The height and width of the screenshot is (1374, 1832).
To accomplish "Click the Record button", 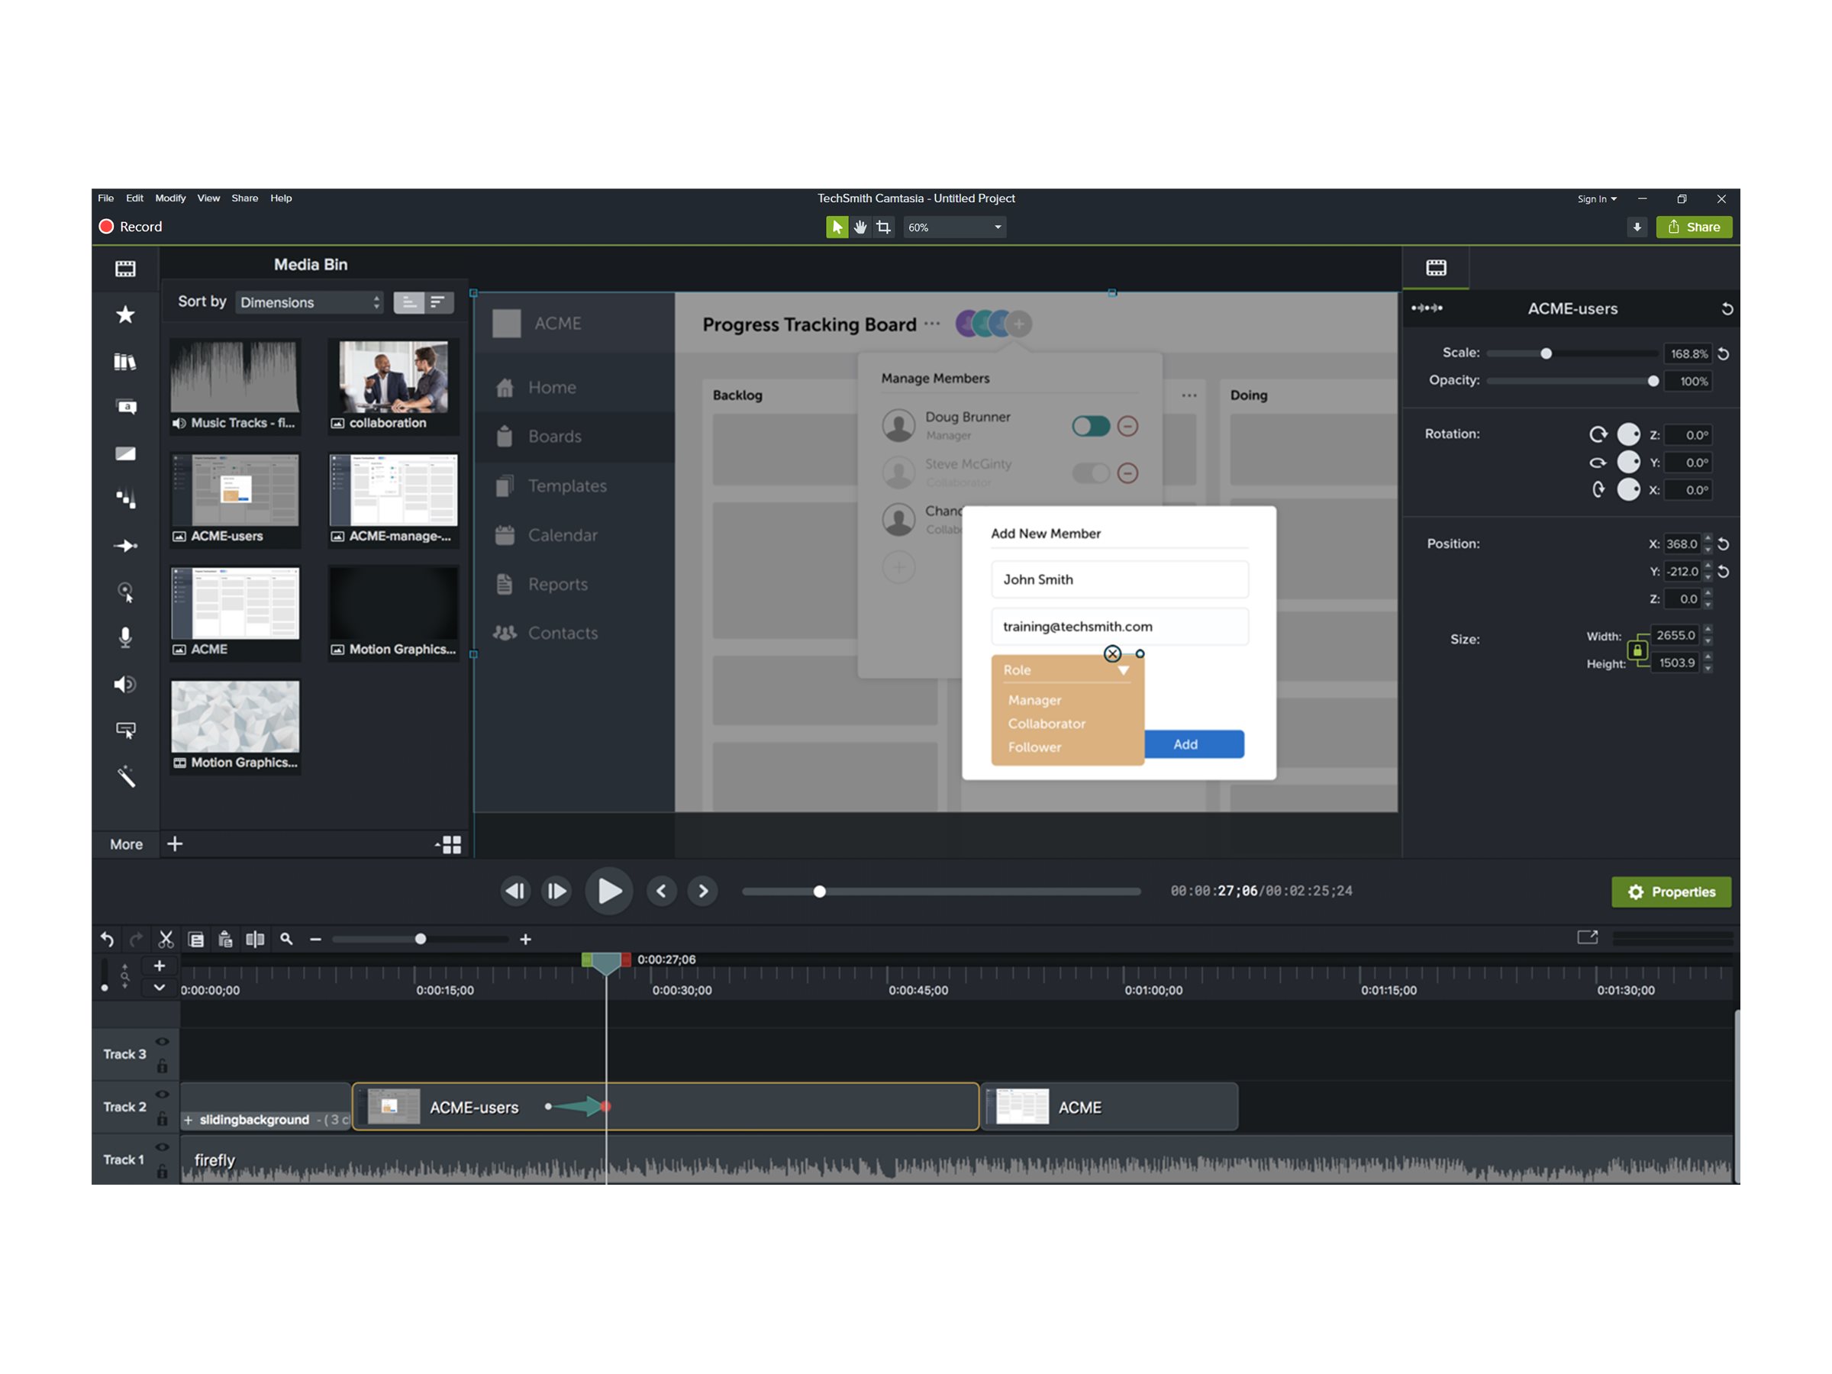I will click(x=130, y=227).
